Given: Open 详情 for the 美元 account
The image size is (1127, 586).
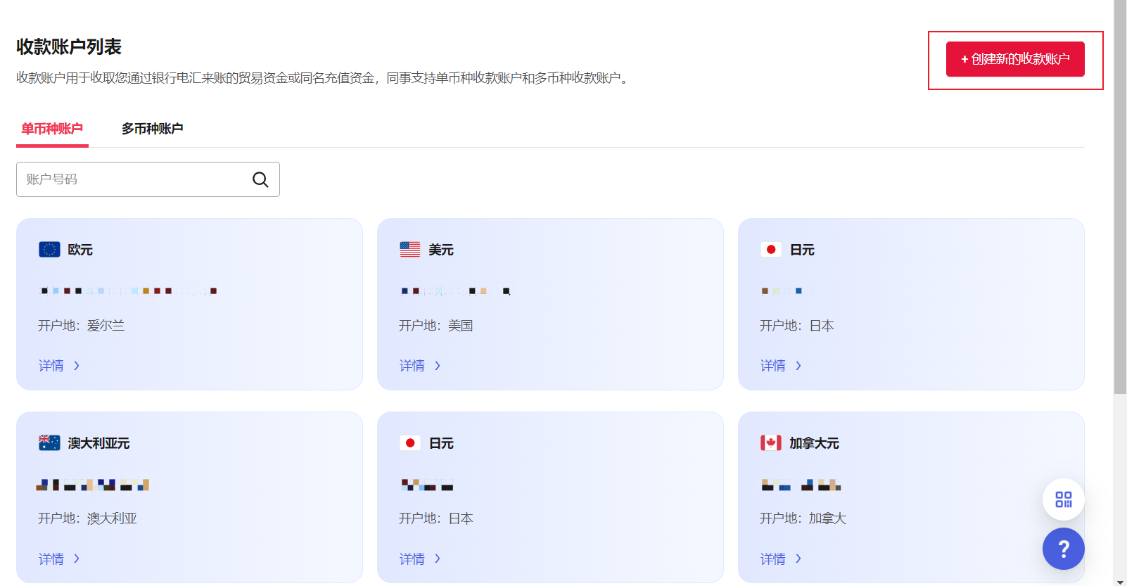Looking at the screenshot, I should (412, 366).
